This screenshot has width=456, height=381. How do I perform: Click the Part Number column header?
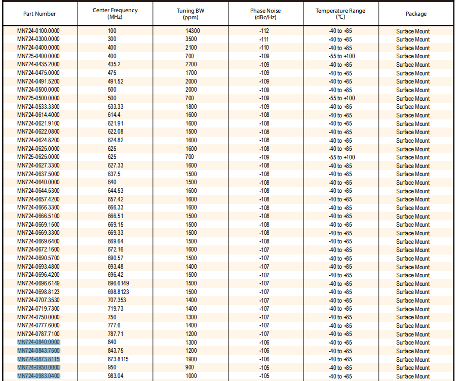click(40, 14)
